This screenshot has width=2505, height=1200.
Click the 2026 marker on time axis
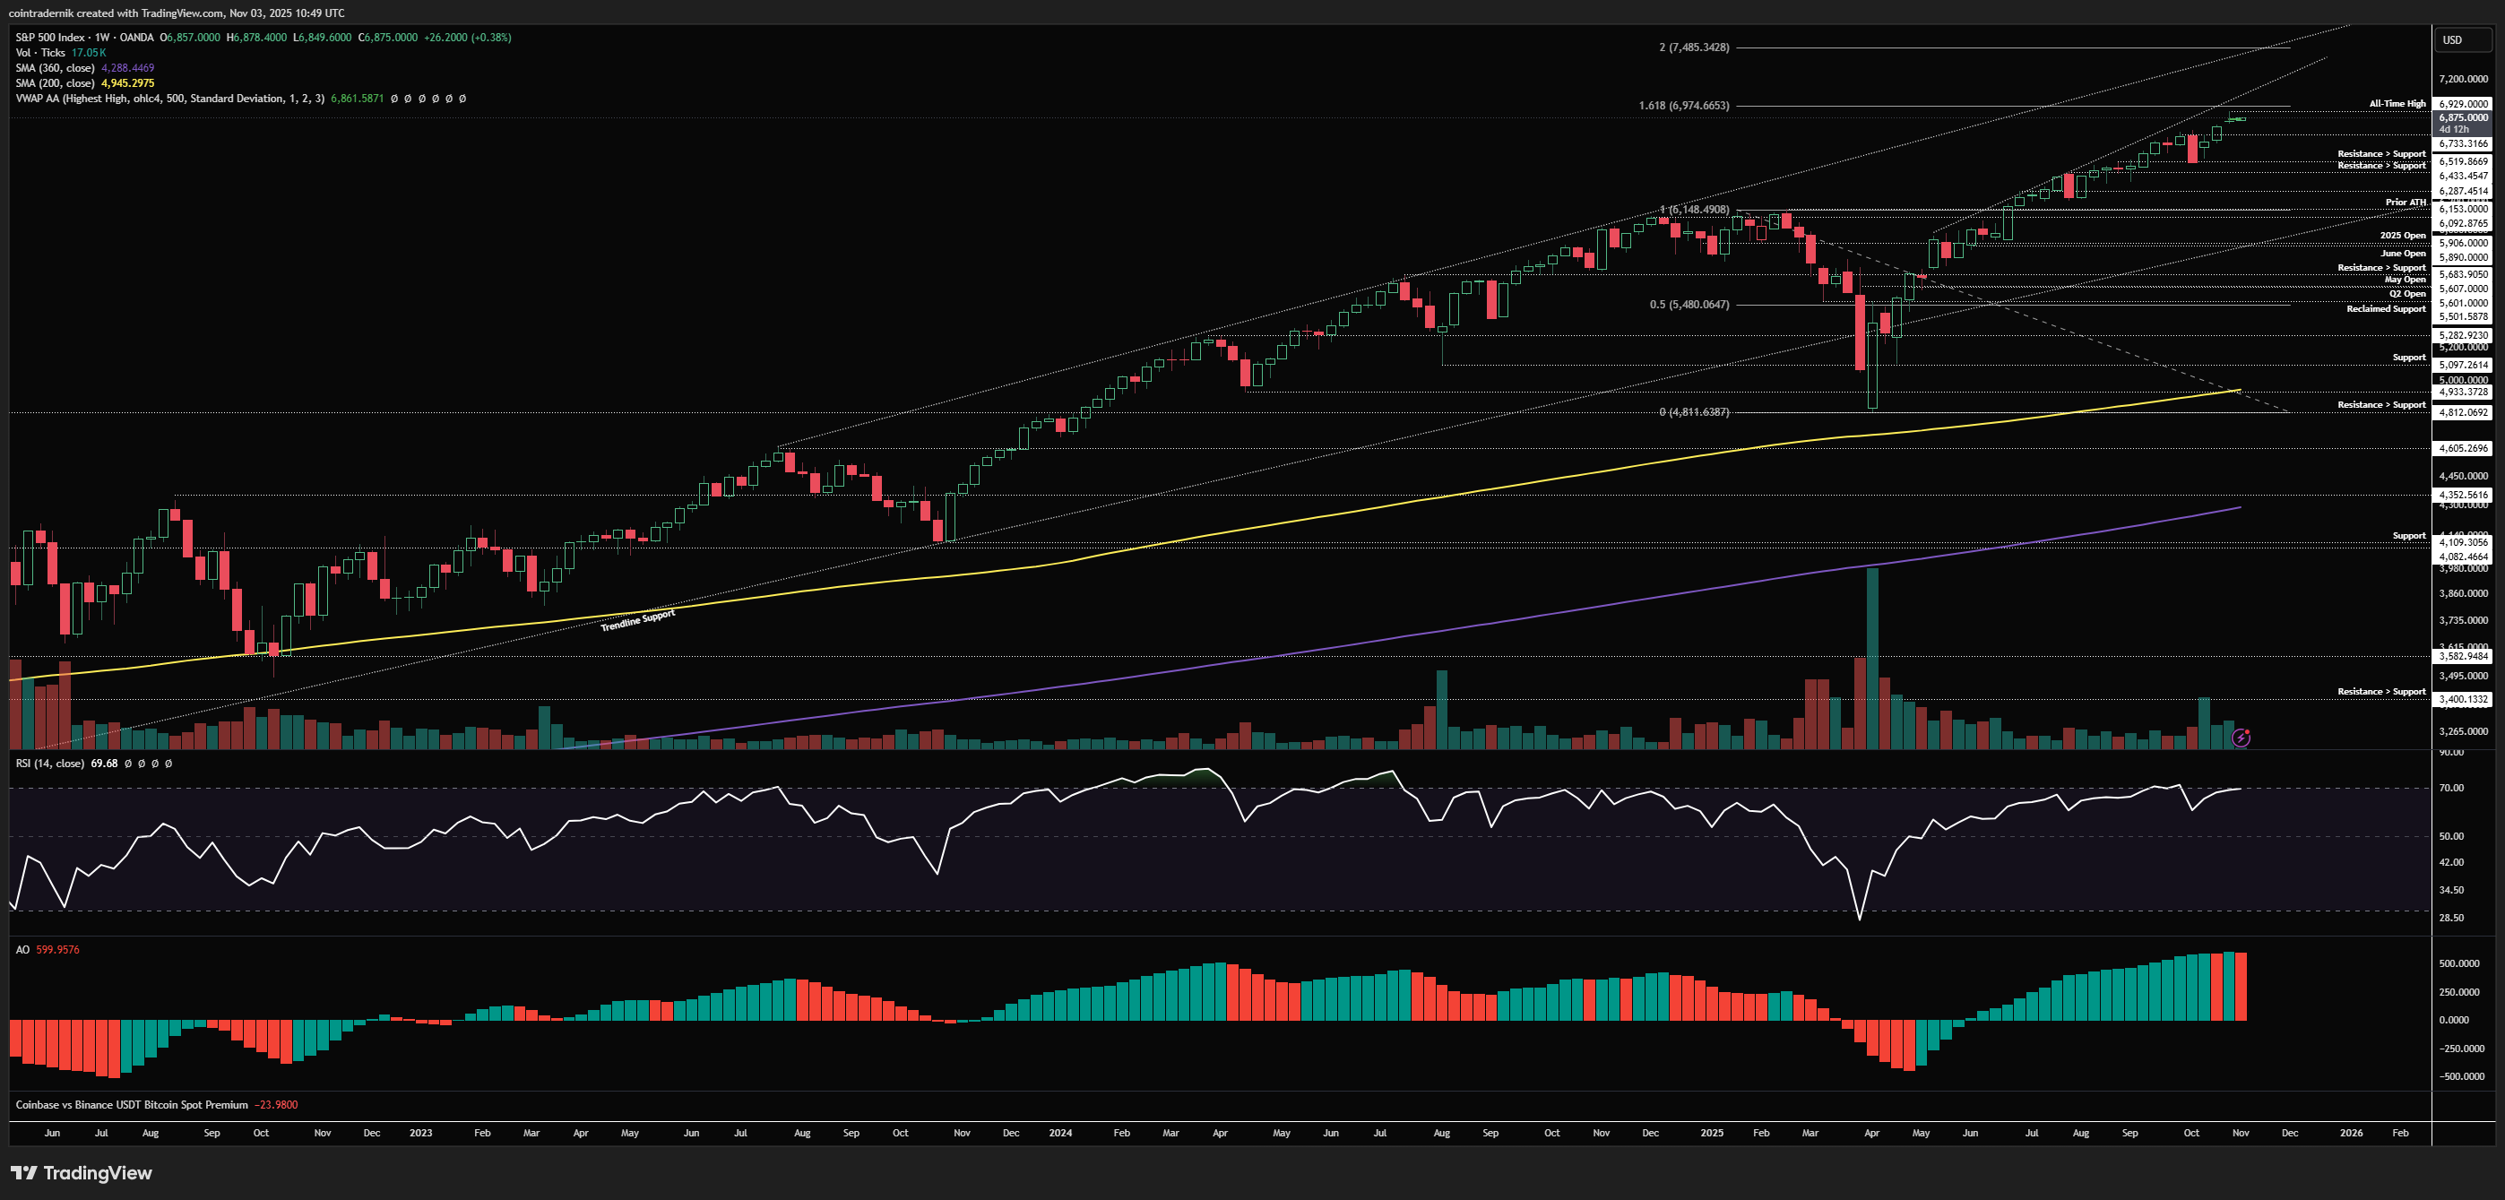pos(2350,1133)
